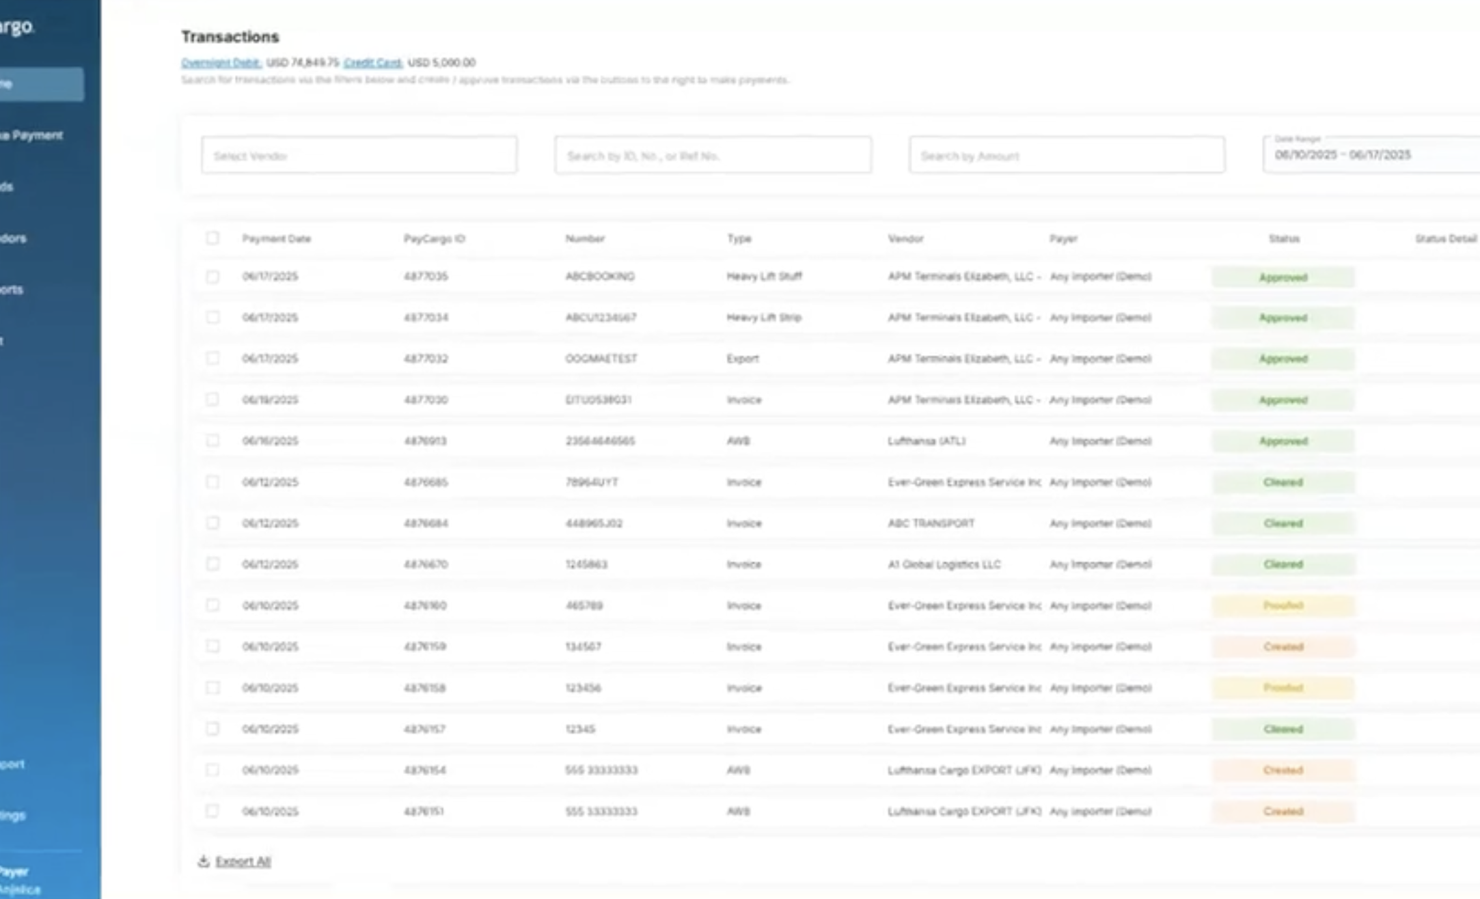Open Reports from the sidebar menu
The image size is (1480, 899).
tap(12, 290)
